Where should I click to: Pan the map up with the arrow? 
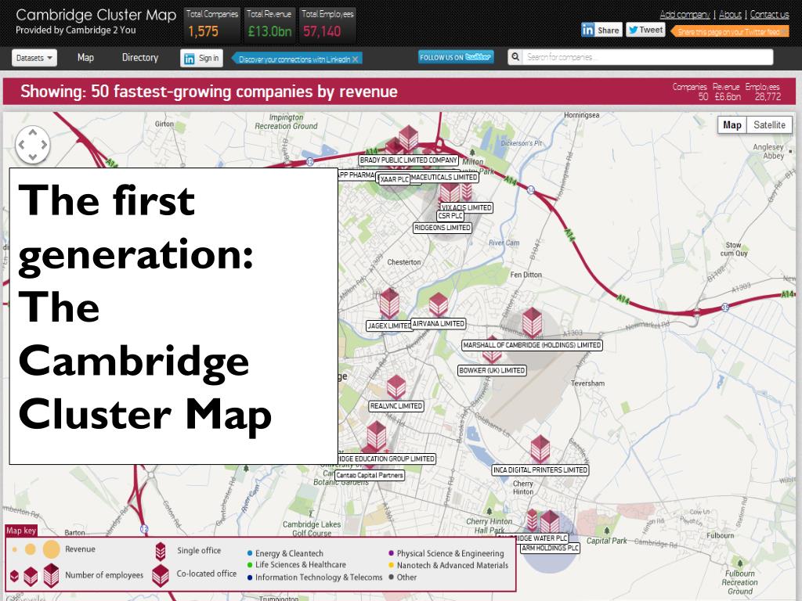coord(33,133)
